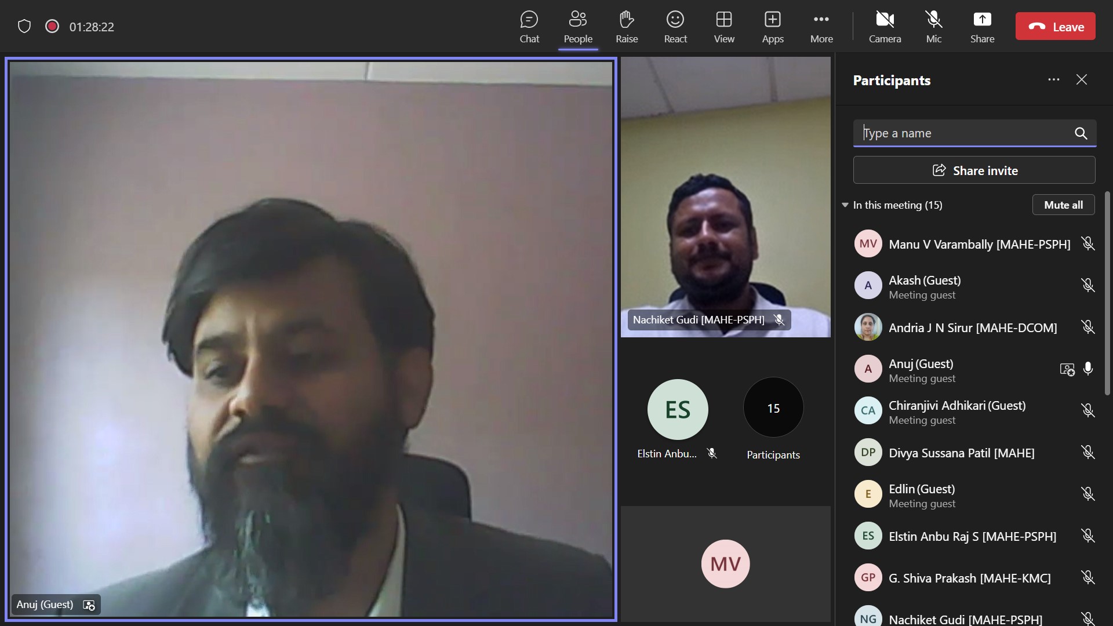Click the recording indicator icon

(52, 26)
